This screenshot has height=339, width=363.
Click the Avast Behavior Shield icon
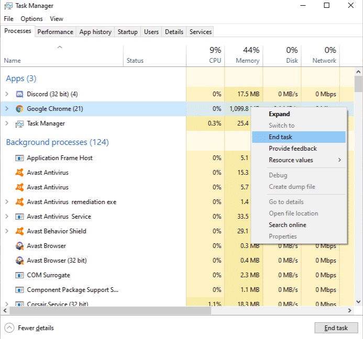pyautogui.click(x=19, y=231)
